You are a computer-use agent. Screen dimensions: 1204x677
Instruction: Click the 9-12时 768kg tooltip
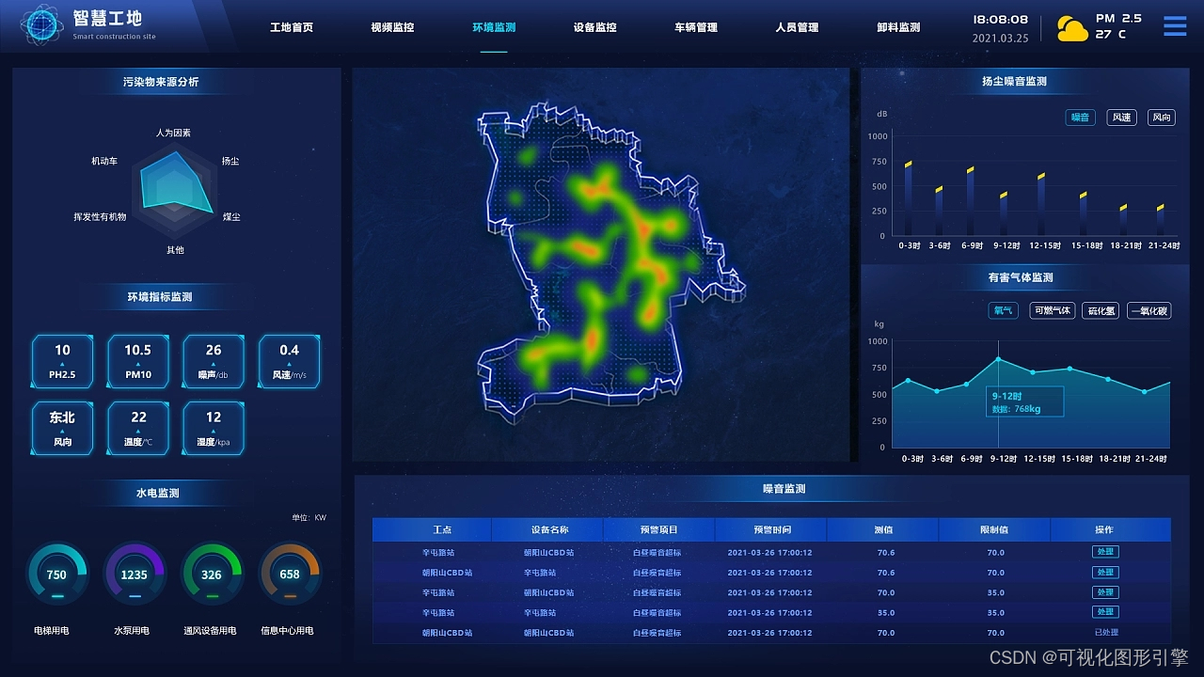tap(1024, 401)
